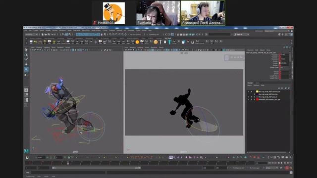The width and height of the screenshot is (317, 178).
Task: Open animation preferences beside auto key
Action: click(291, 168)
